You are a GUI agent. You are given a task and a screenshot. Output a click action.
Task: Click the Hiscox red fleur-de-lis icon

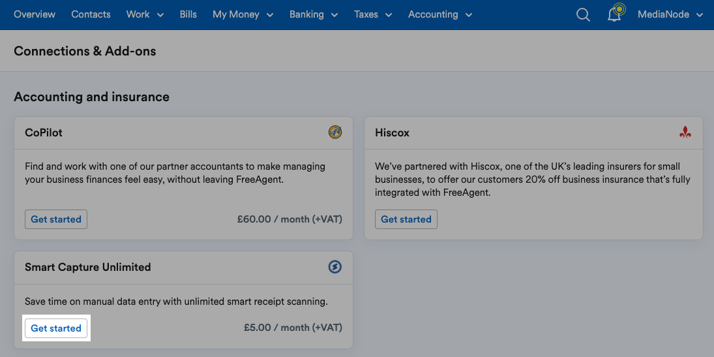click(685, 132)
